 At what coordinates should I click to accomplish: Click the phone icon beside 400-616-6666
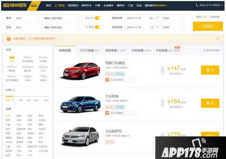197,5
